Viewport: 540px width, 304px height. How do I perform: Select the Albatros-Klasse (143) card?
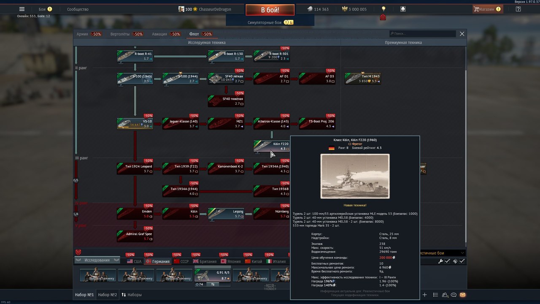(x=272, y=124)
